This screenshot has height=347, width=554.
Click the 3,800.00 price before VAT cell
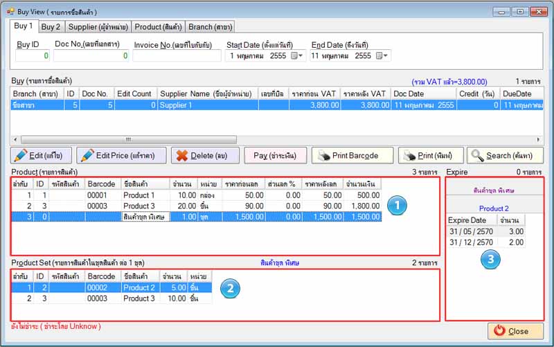[x=315, y=105]
